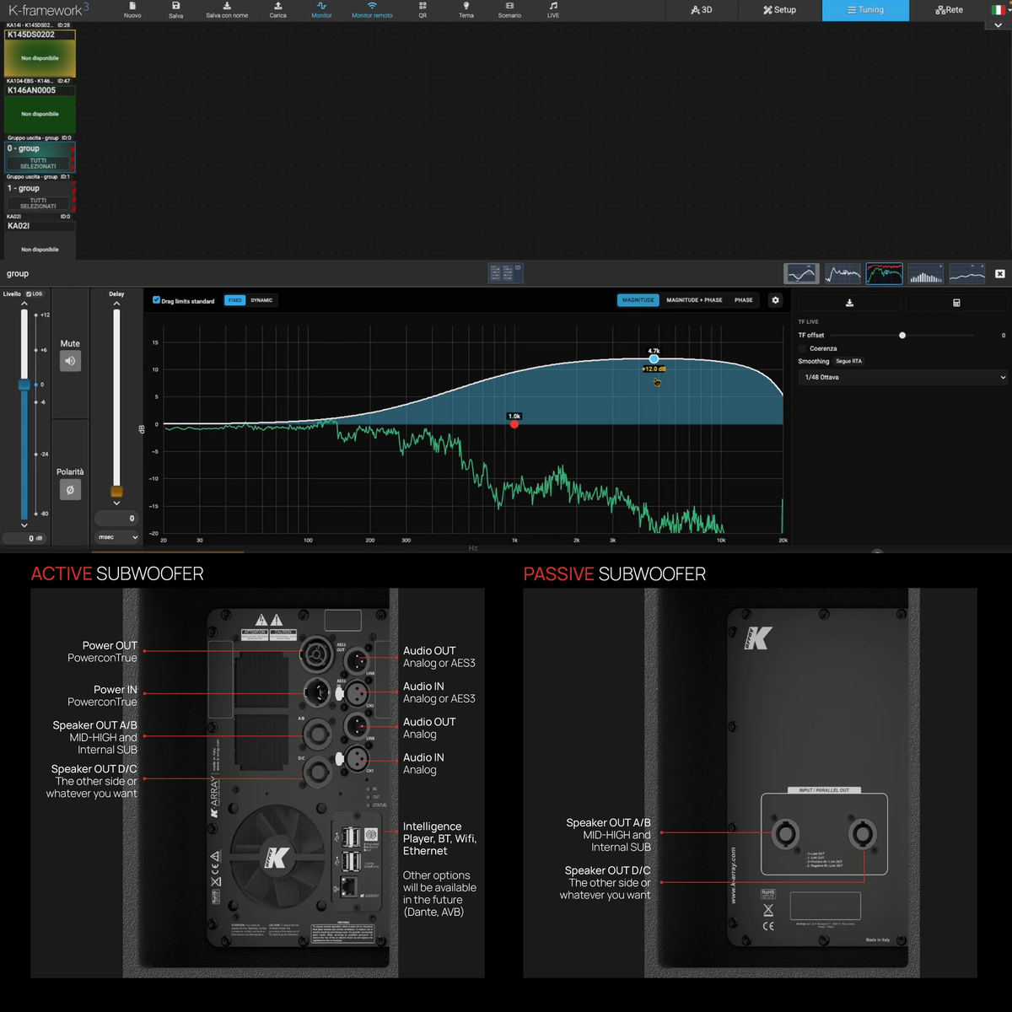The image size is (1012, 1012).
Task: Click TUTTI SELEZIONATI under 0 - group
Action: tap(38, 163)
